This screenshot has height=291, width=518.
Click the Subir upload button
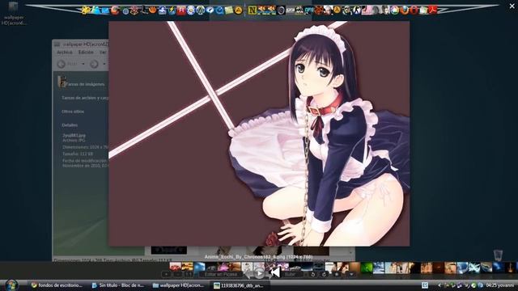(x=291, y=274)
